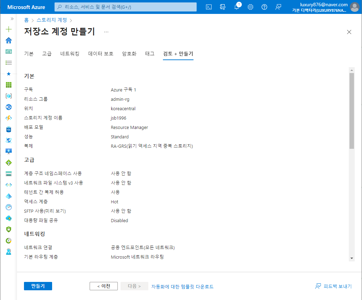Click the scrollbar up arrow
362x300 pixels.
(352, 70)
